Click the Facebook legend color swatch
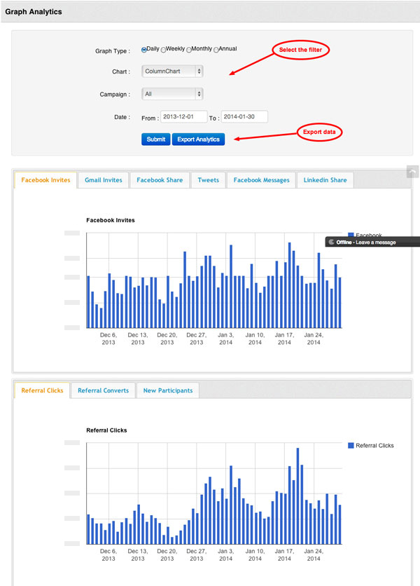The image size is (420, 586). pyautogui.click(x=351, y=235)
